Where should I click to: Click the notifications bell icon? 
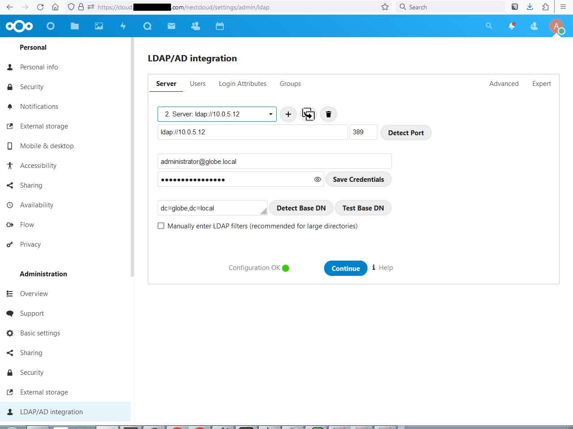[512, 26]
